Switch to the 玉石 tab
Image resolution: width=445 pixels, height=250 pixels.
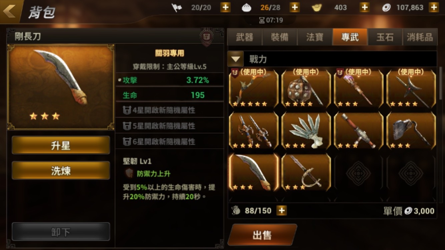[385, 37]
